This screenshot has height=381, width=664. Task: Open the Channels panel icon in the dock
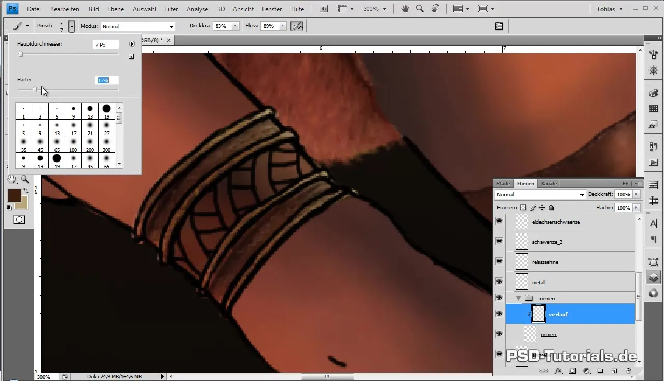[x=654, y=292]
